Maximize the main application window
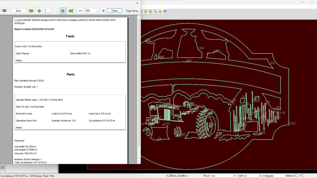Screen dimensions: 317x178 [302, 2]
